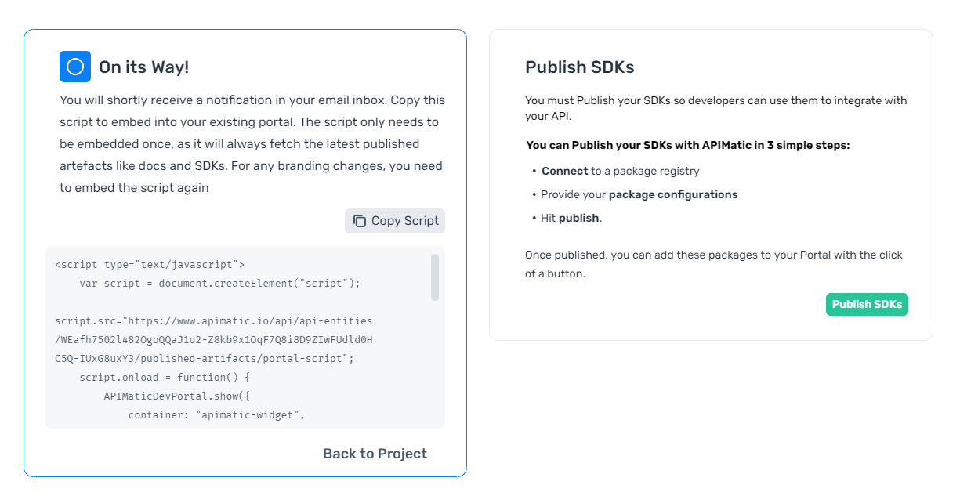The image size is (960, 503).
Task: Click the 3 simple steps bold sentence
Action: pyautogui.click(x=688, y=145)
